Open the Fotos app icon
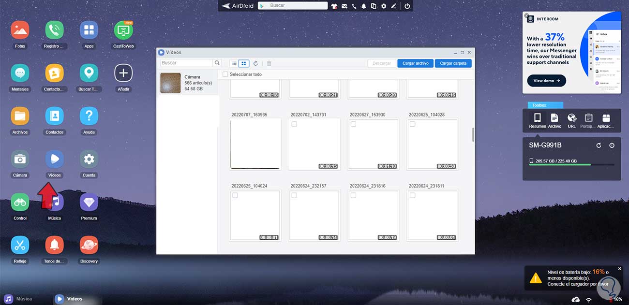The height and width of the screenshot is (305, 629). click(x=20, y=30)
